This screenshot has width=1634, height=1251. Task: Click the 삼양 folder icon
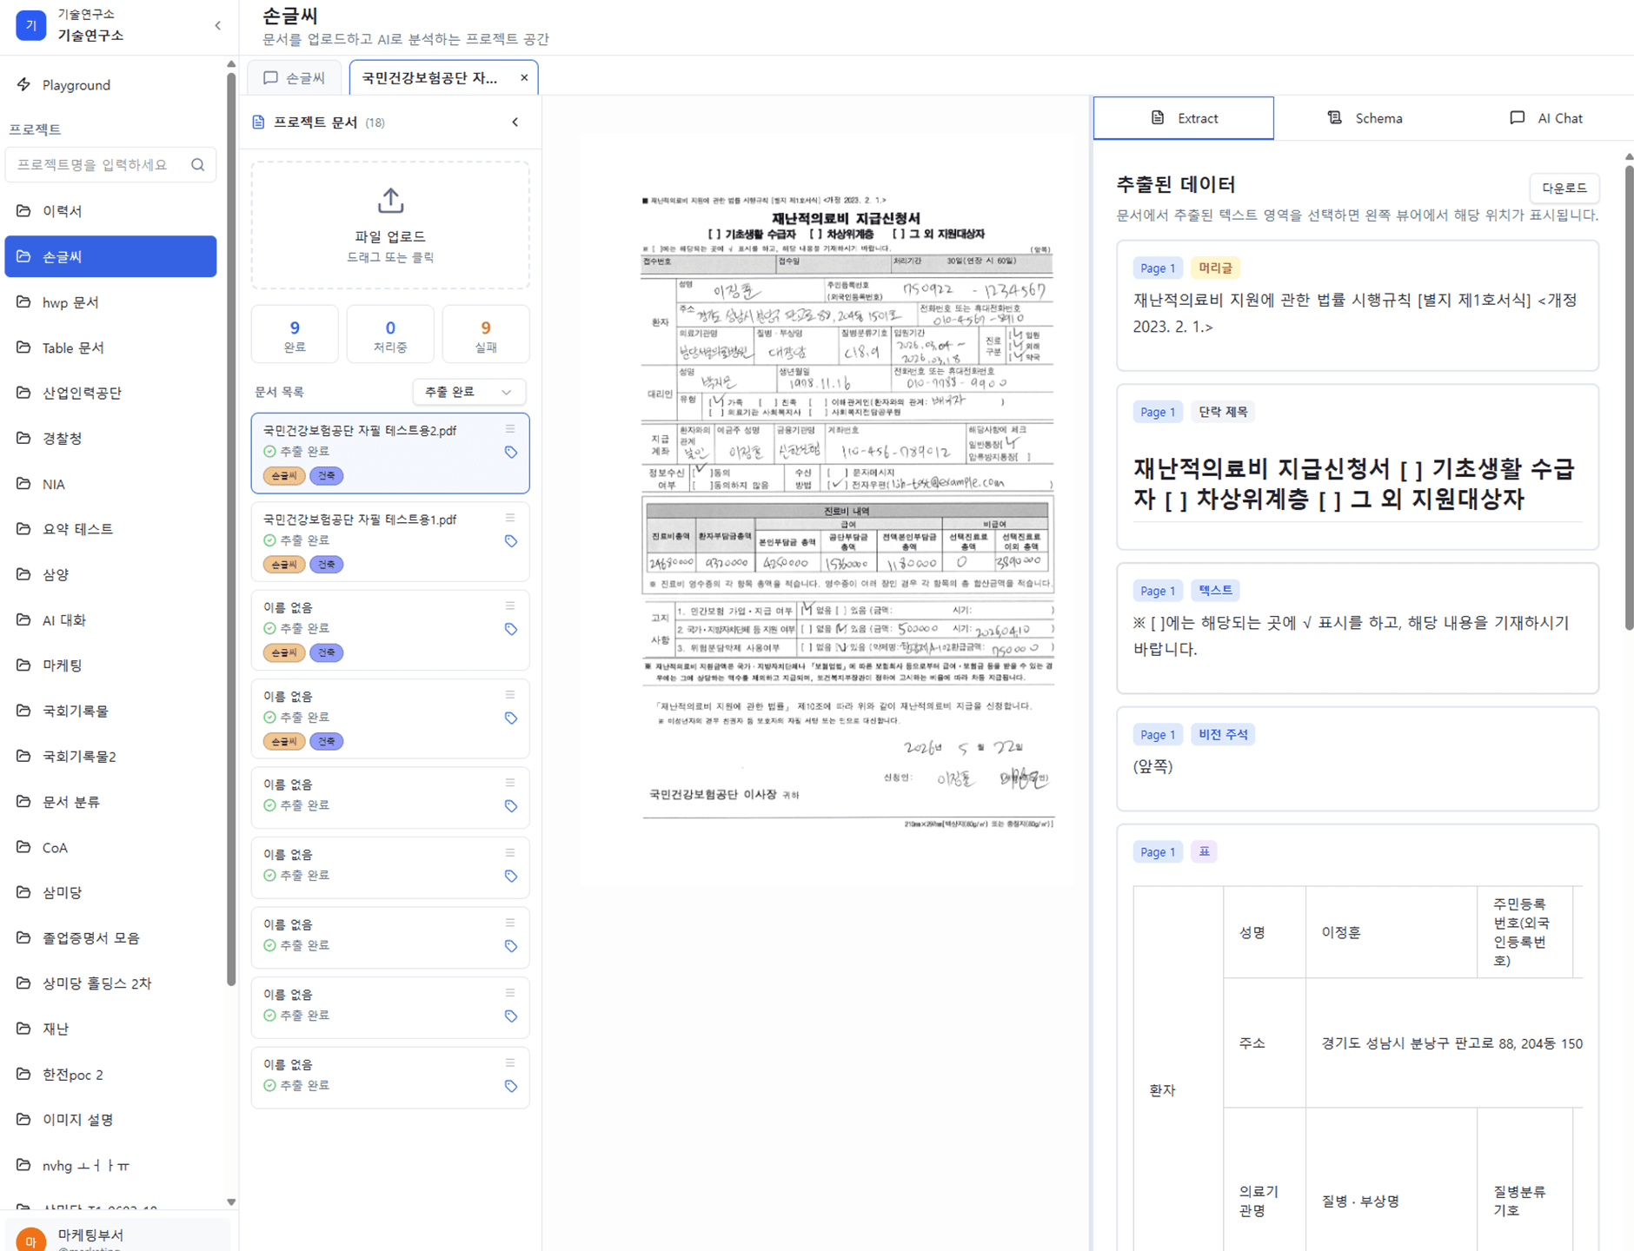point(23,574)
